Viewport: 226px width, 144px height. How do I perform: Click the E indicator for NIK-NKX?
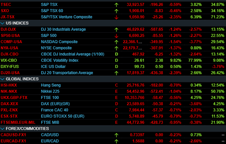pos(117,91)
